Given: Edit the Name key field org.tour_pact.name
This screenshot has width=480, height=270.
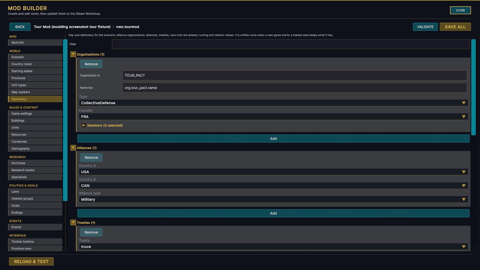Looking at the screenshot, I should pyautogui.click(x=295, y=88).
